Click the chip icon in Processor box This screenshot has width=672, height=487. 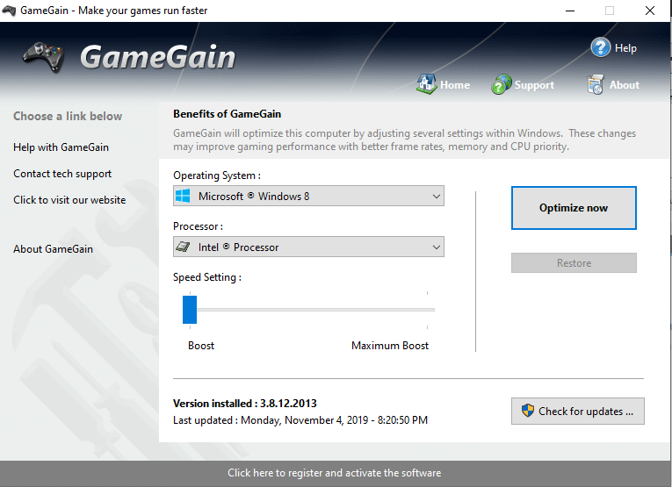(x=183, y=247)
